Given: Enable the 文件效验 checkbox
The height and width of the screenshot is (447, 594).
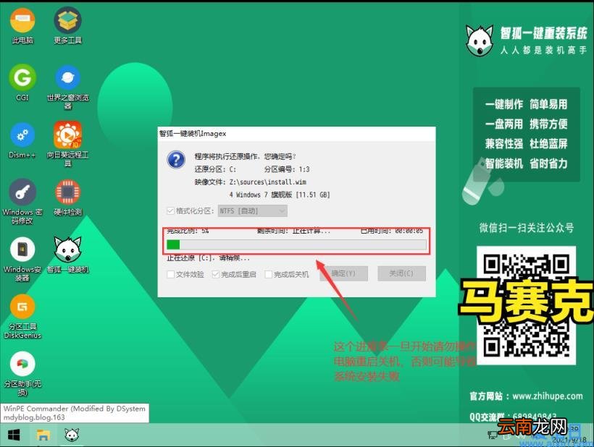Looking at the screenshot, I should pos(170,274).
